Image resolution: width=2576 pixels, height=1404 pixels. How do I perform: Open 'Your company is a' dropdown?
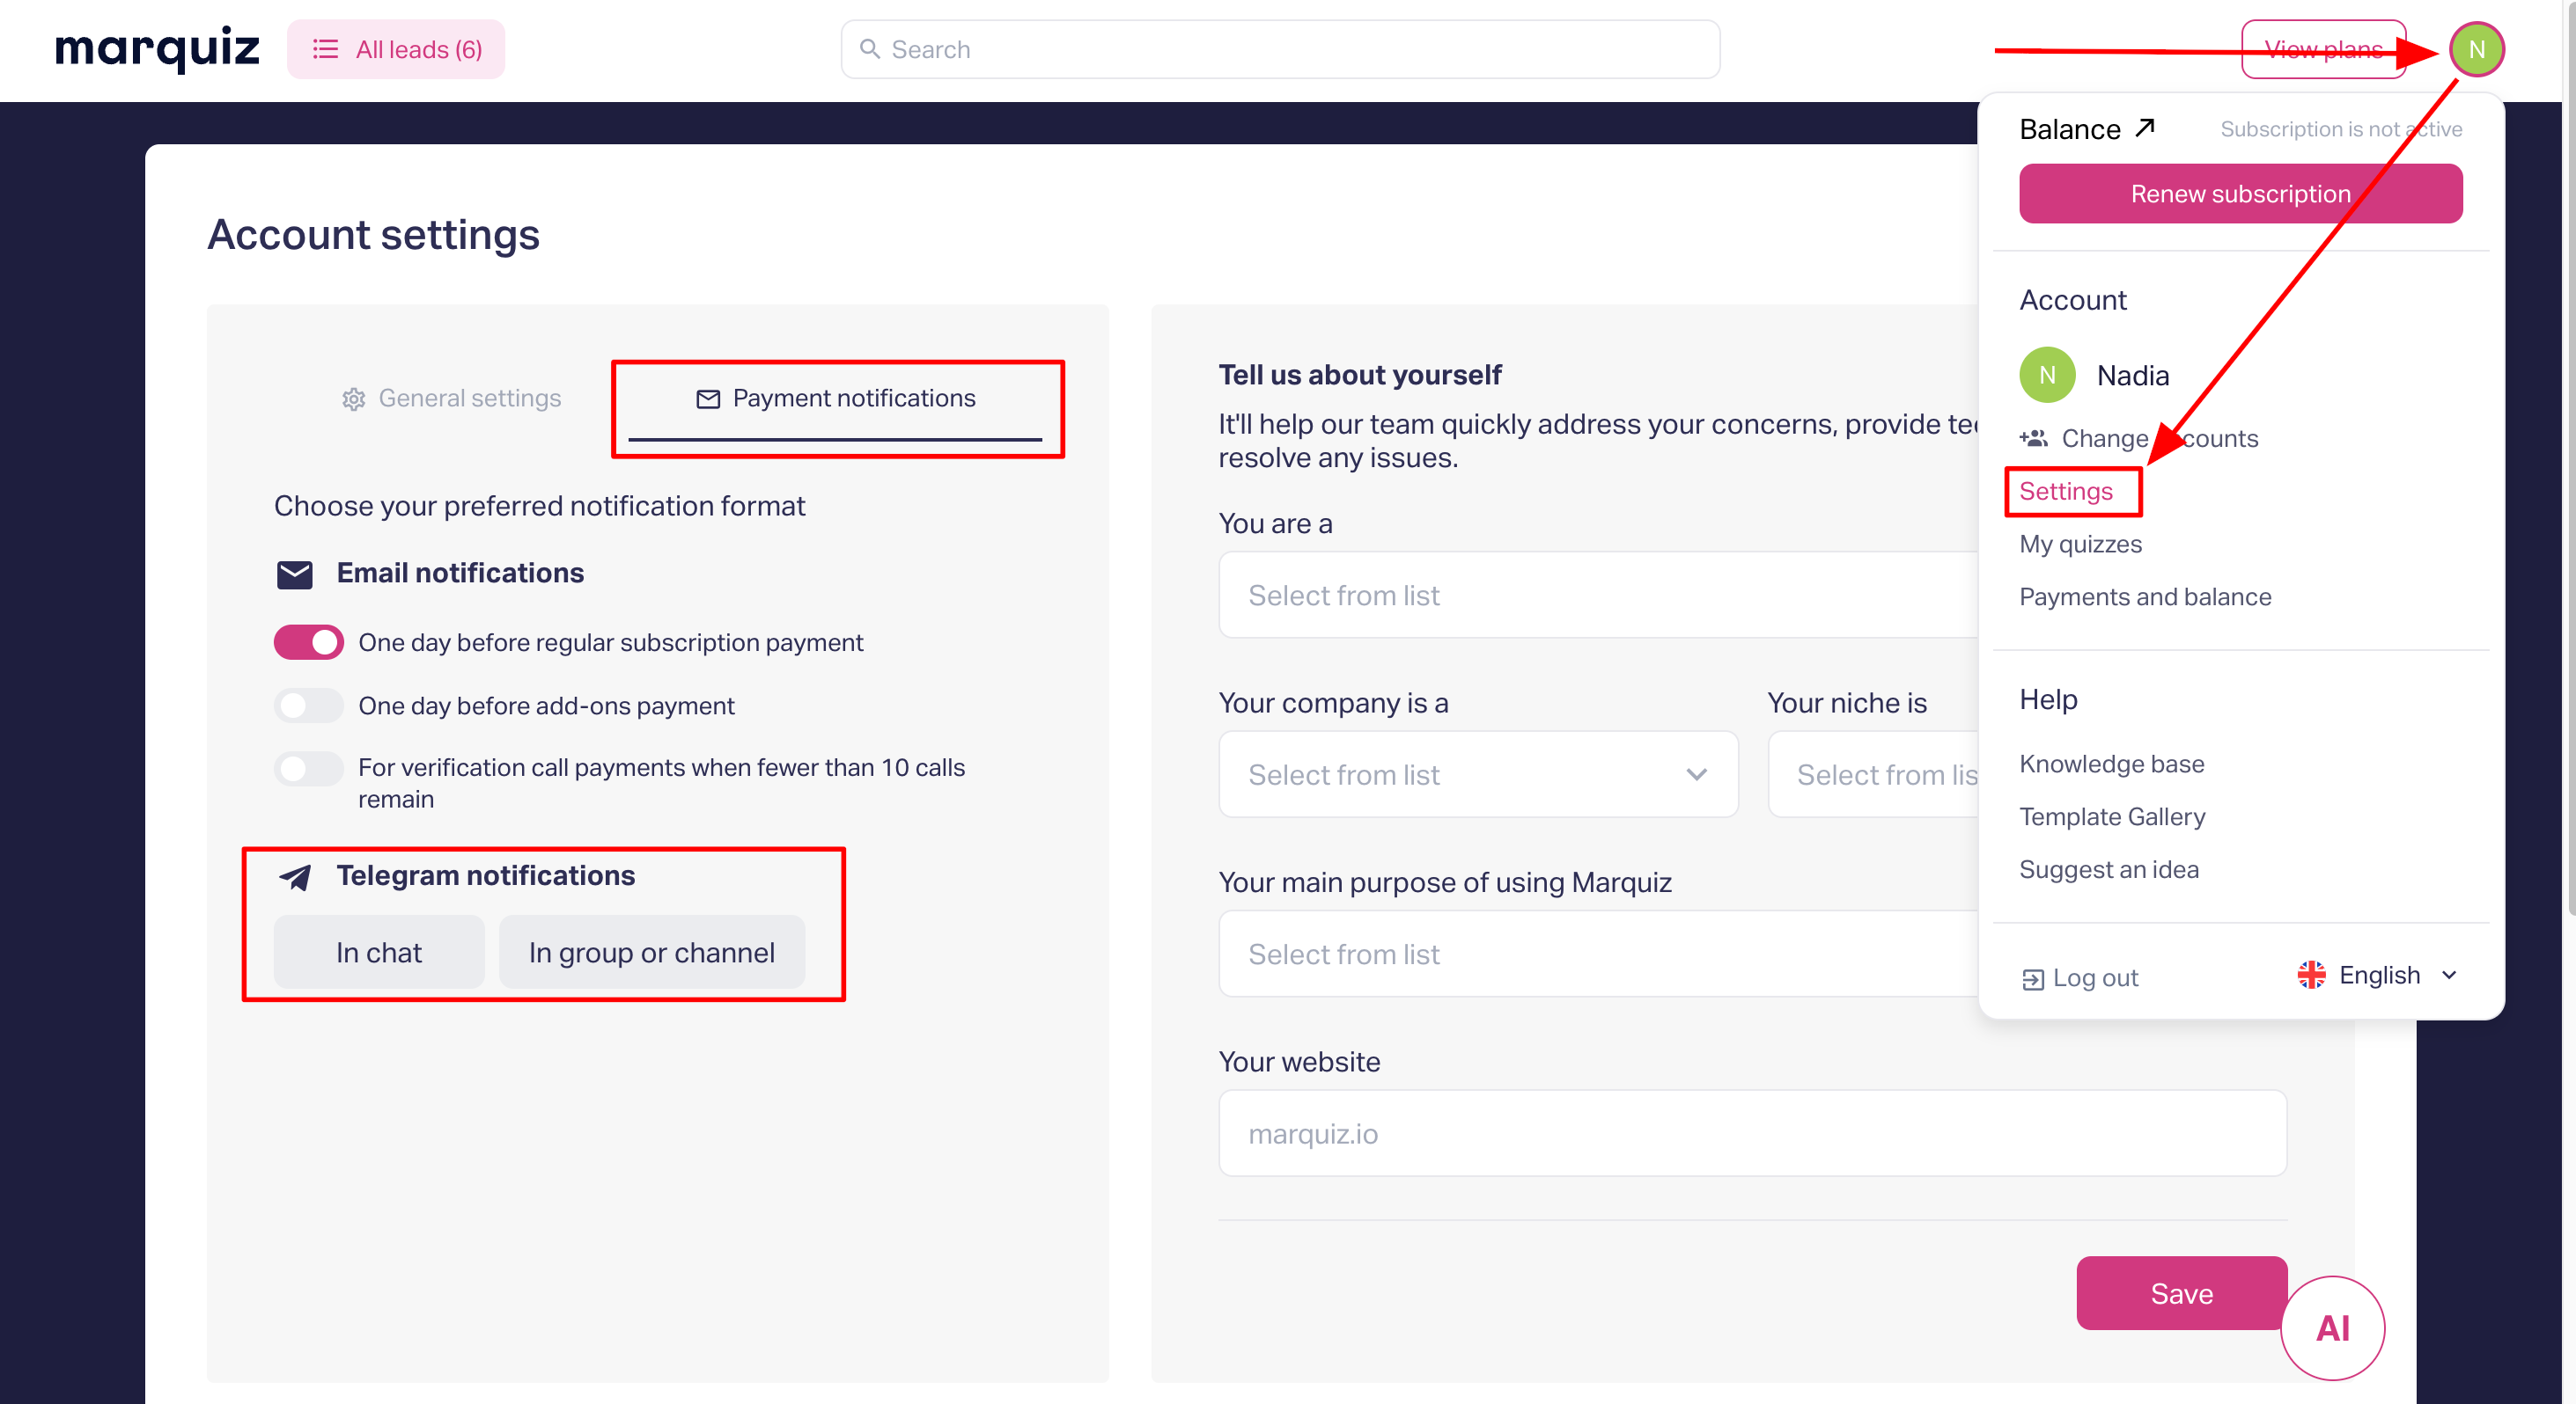pos(1478,774)
